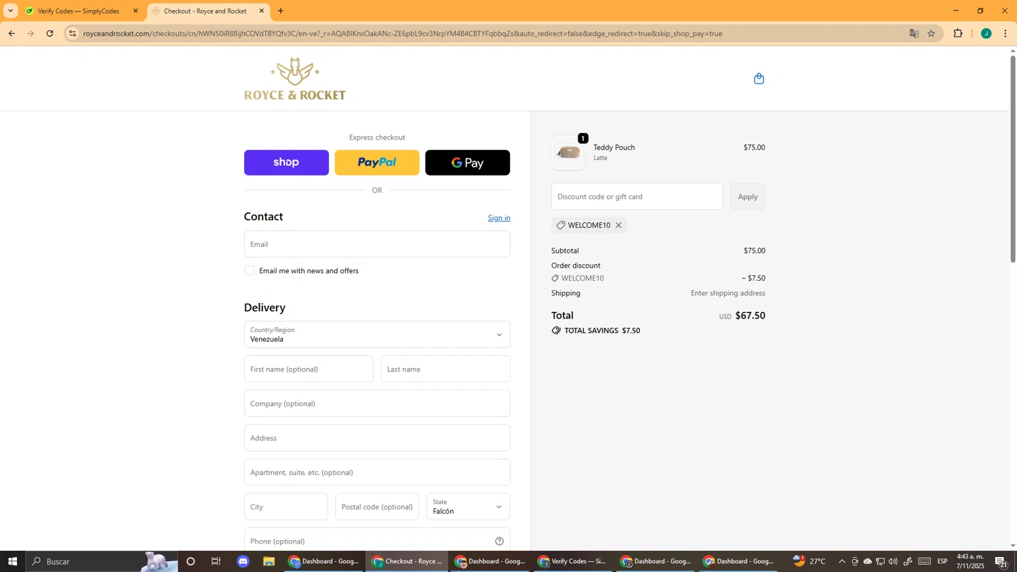Reload the checkout page
The height and width of the screenshot is (572, 1017).
[x=49, y=33]
